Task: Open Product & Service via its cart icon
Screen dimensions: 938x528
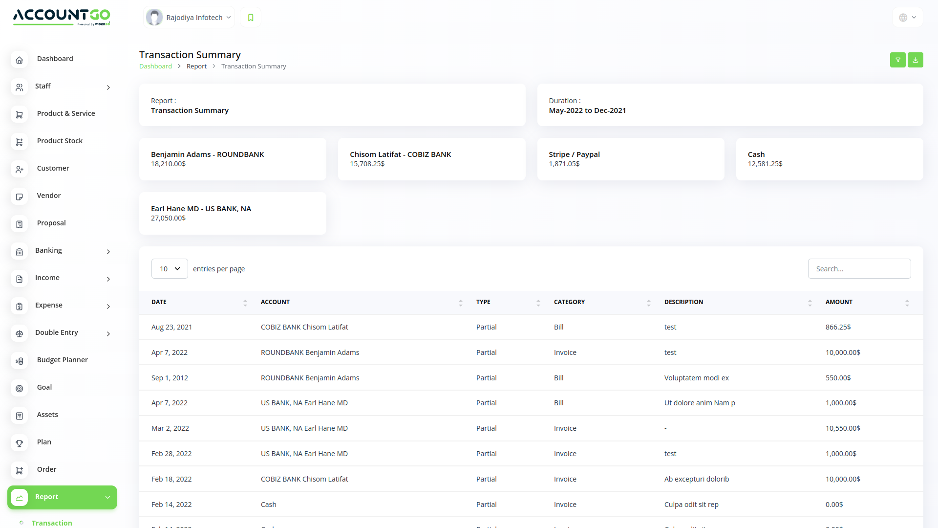Action: [20, 114]
